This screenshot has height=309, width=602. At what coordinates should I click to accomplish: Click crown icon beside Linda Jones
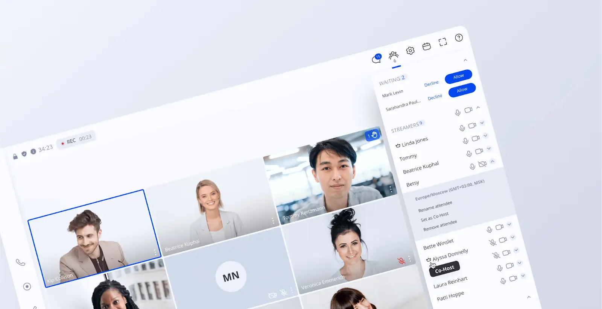pyautogui.click(x=398, y=145)
